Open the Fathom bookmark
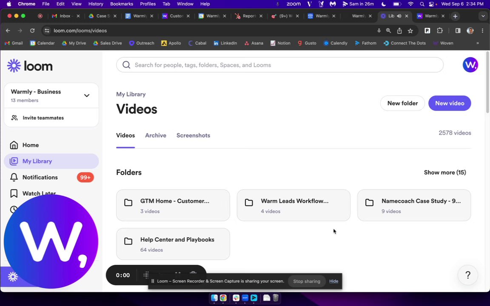This screenshot has width=490, height=306. pyautogui.click(x=366, y=43)
